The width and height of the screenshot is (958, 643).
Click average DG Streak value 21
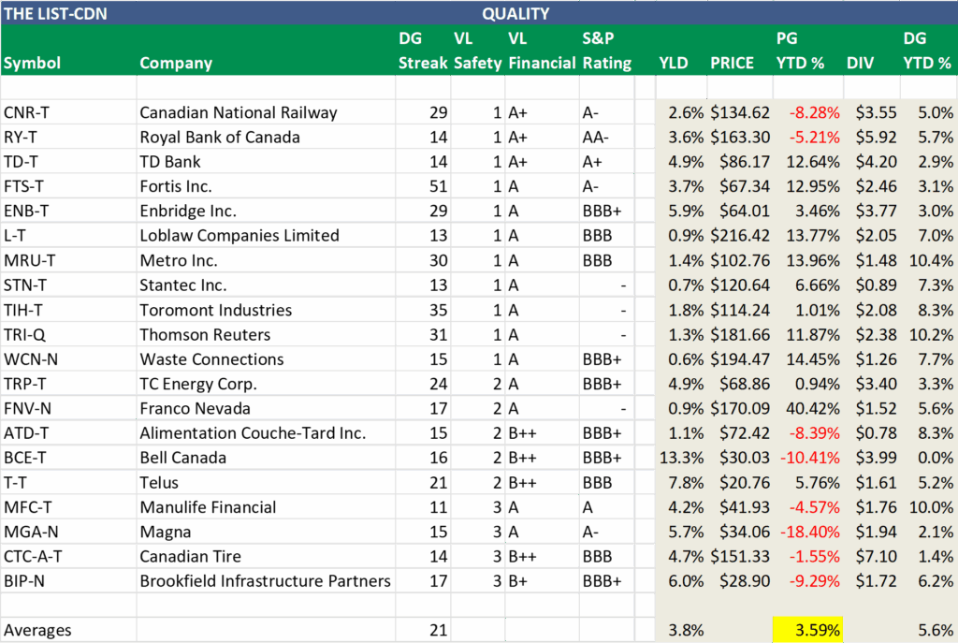[423, 630]
